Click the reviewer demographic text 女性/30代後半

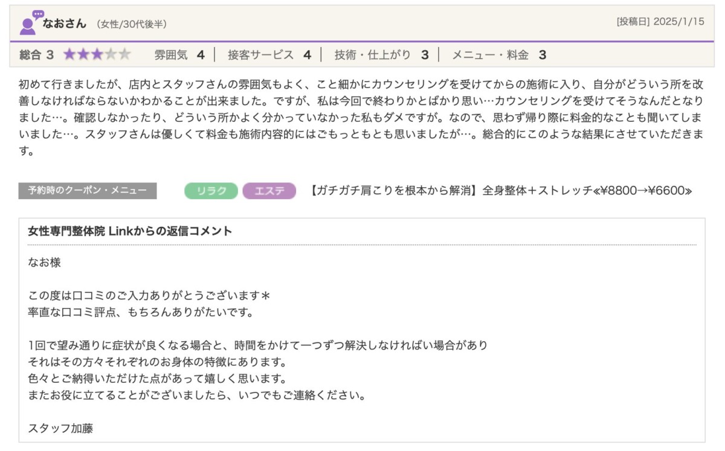(132, 24)
